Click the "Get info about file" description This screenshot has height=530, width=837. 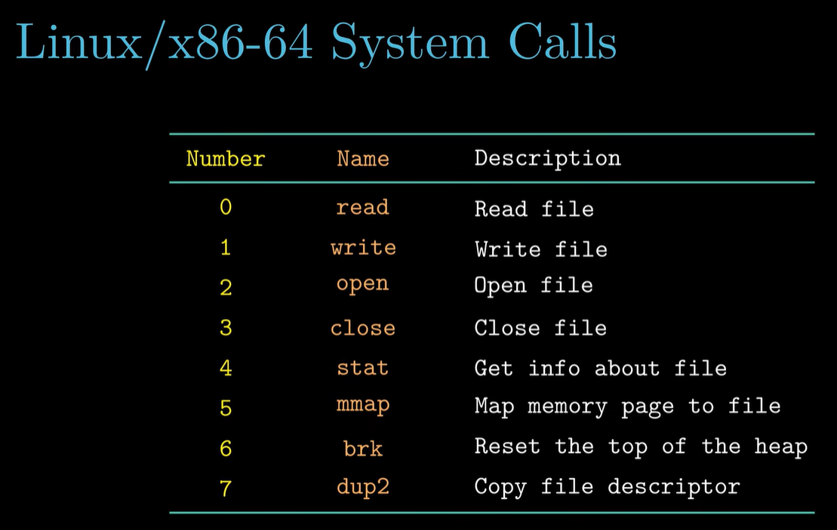(x=600, y=368)
